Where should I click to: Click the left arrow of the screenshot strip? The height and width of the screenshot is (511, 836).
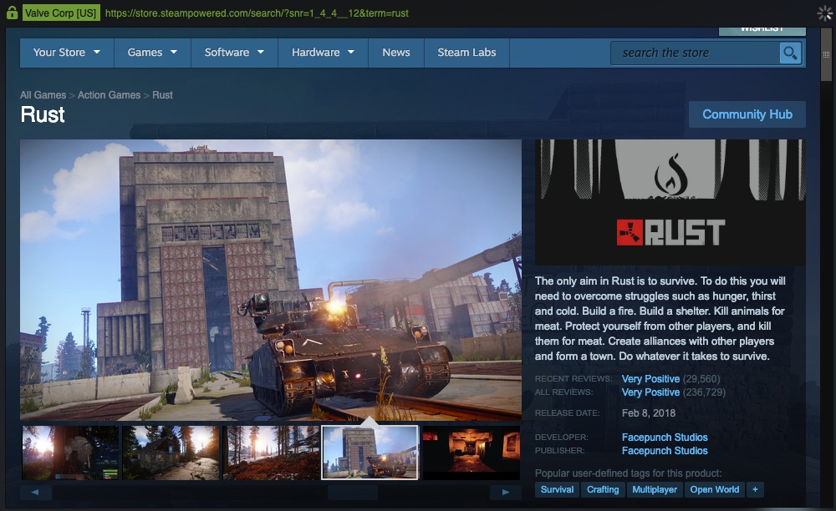pos(36,493)
